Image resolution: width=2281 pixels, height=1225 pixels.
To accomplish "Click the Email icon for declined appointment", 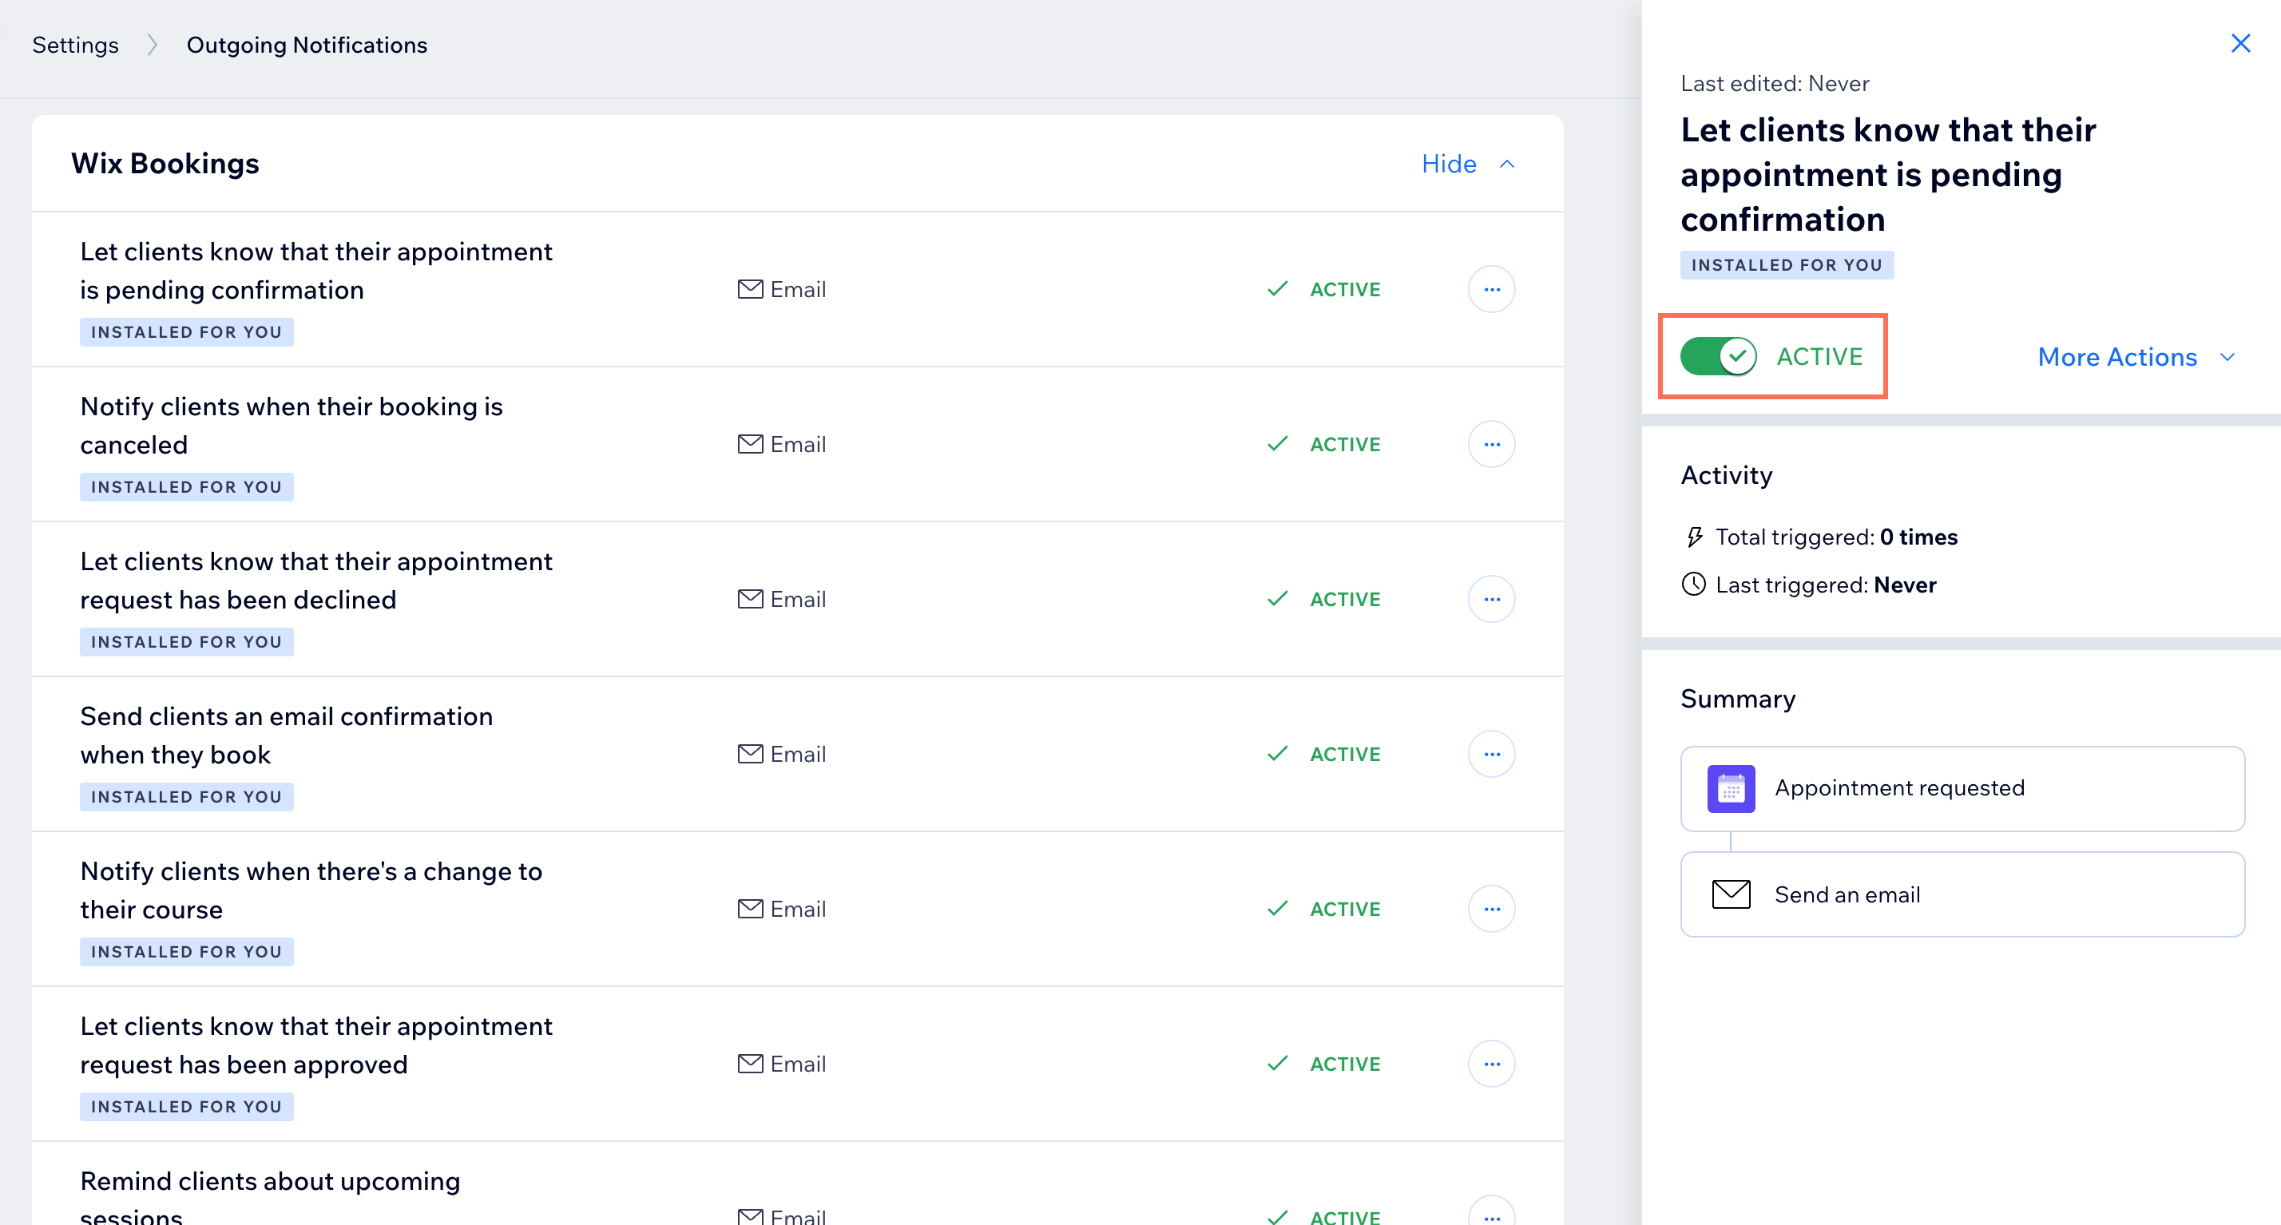I will coord(750,599).
